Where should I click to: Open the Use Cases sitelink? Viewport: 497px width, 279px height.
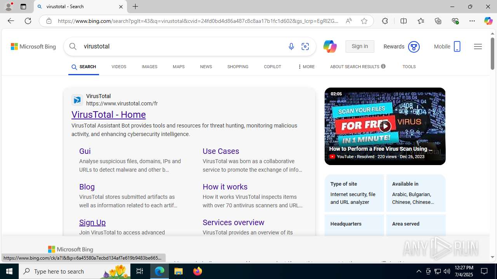(221, 151)
